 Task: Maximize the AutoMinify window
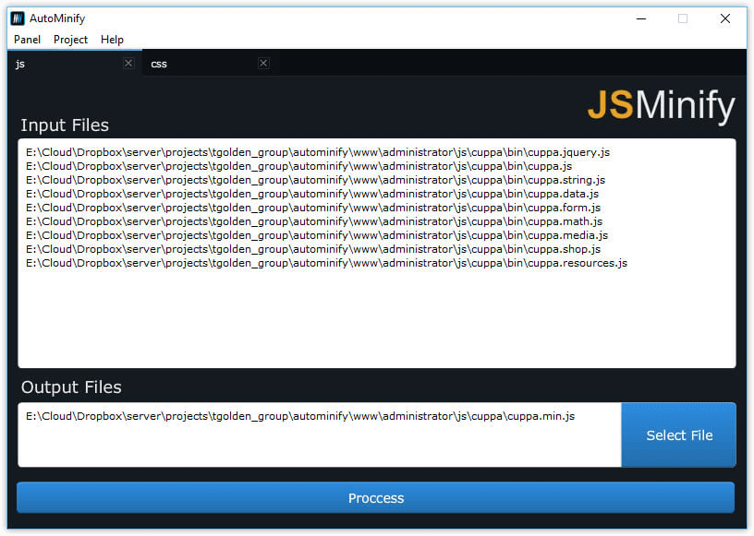[x=682, y=18]
